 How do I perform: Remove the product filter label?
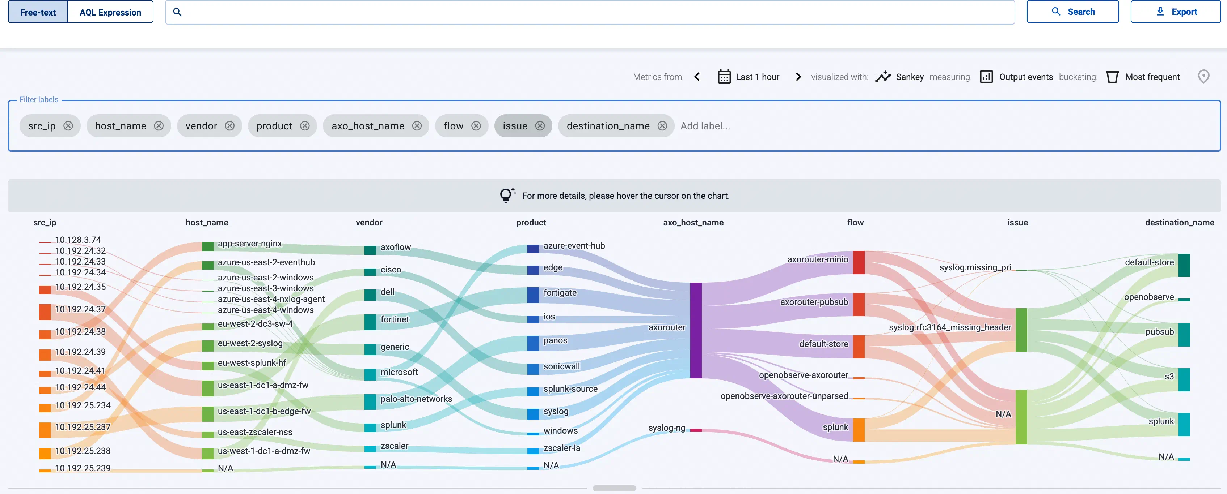point(305,125)
